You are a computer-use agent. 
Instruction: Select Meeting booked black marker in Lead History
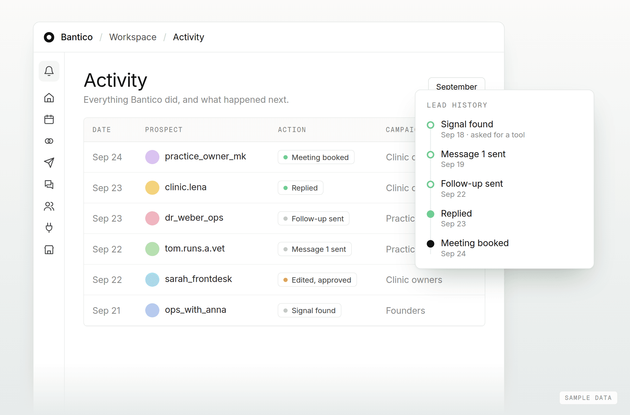coord(430,244)
